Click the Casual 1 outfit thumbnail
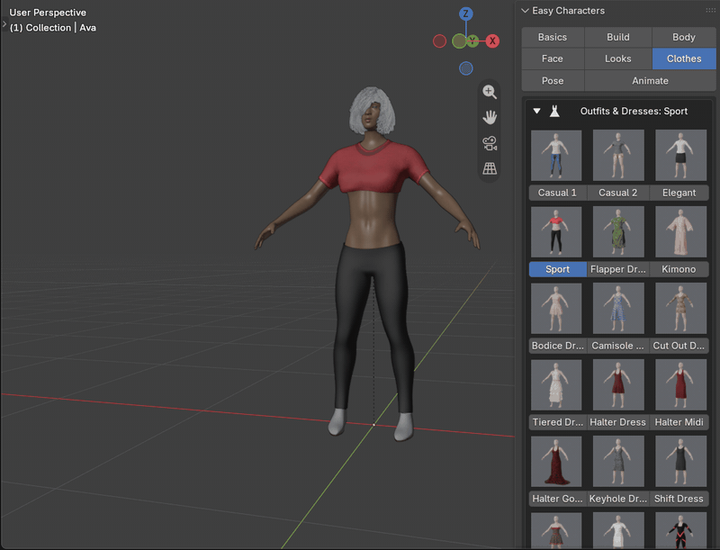The width and height of the screenshot is (720, 550). click(556, 155)
